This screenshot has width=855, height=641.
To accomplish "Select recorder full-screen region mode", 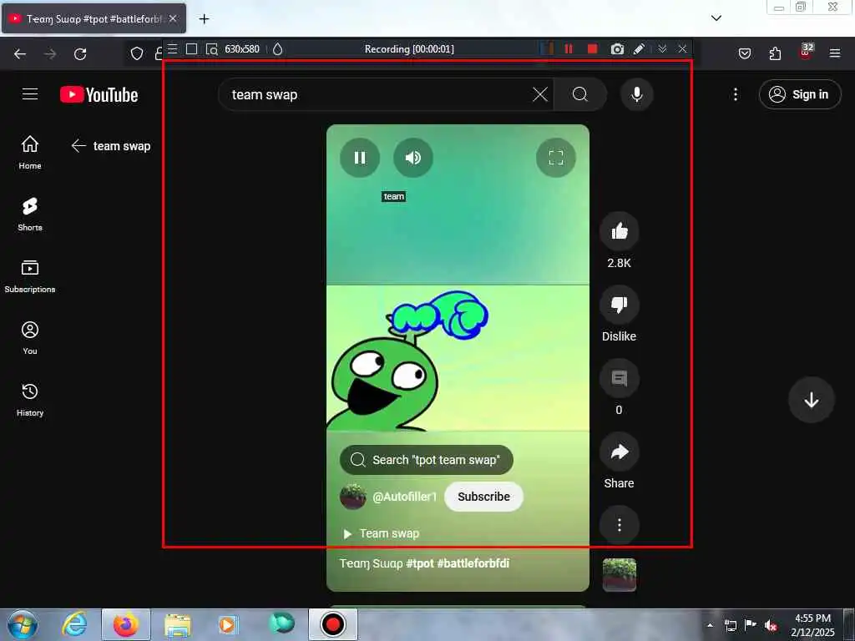I will (191, 49).
